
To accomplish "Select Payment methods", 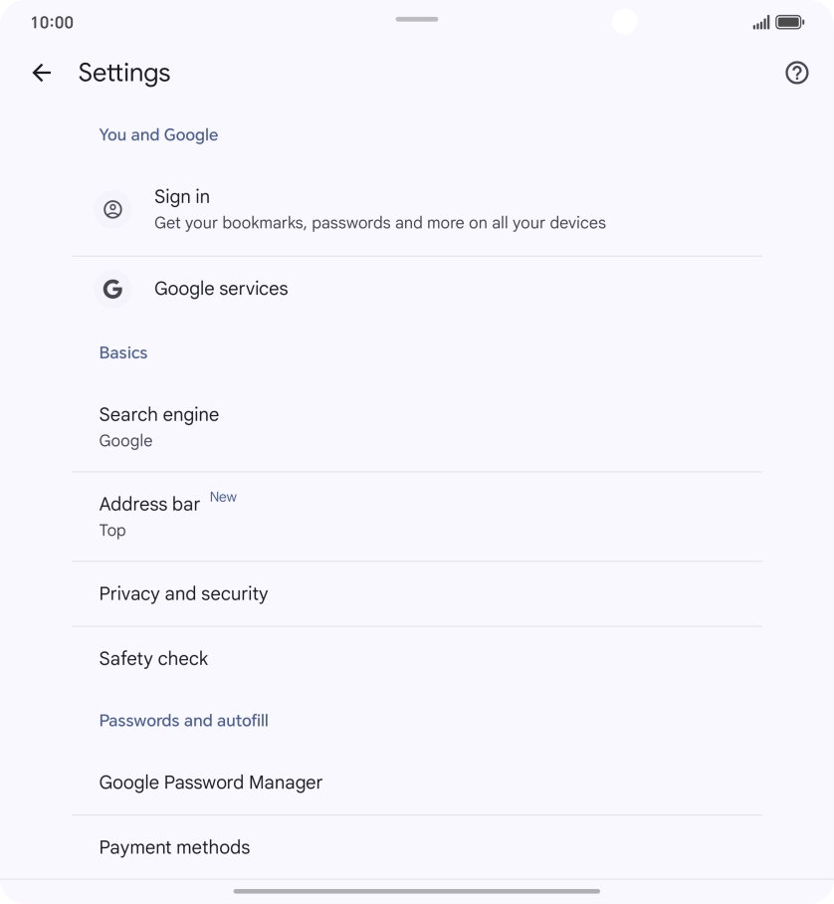I will click(175, 847).
